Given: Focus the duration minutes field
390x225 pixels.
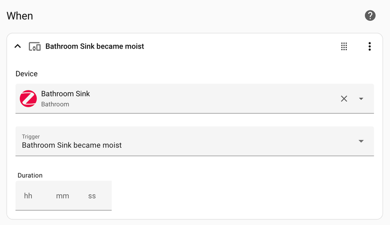Looking at the screenshot, I should (62, 196).
